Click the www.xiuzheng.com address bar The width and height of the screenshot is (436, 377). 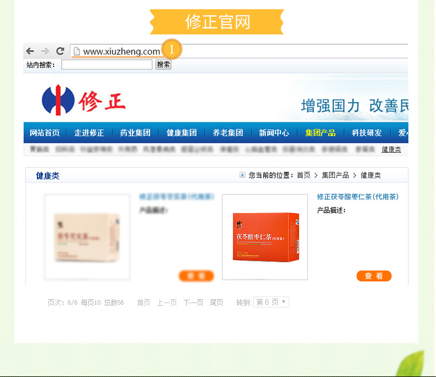239,51
